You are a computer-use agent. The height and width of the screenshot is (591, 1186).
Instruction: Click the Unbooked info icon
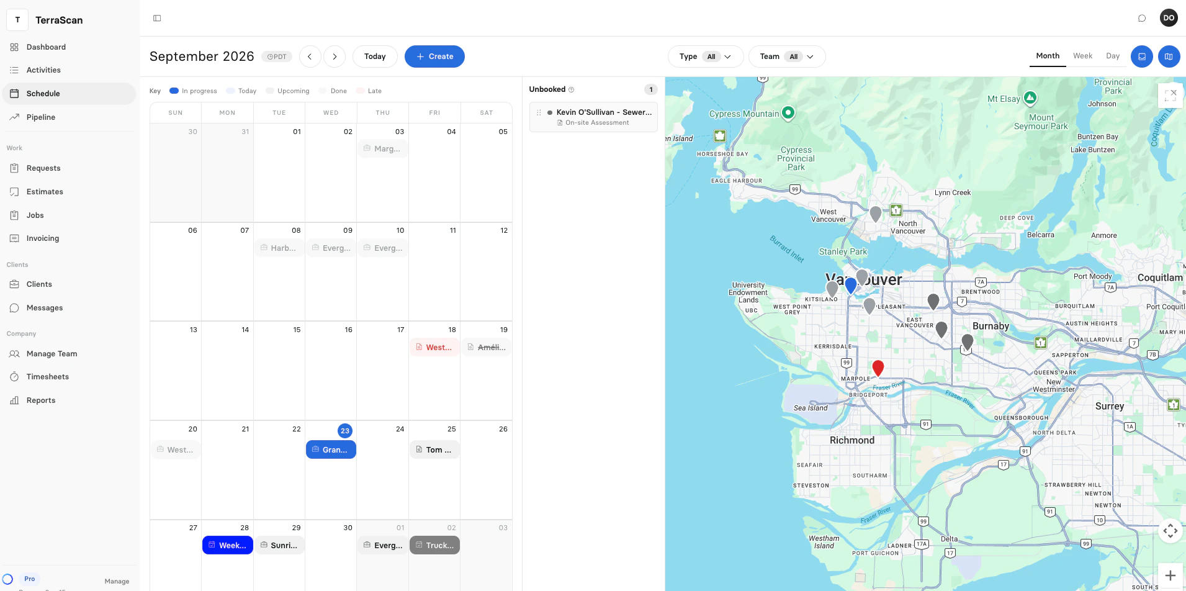click(x=572, y=89)
